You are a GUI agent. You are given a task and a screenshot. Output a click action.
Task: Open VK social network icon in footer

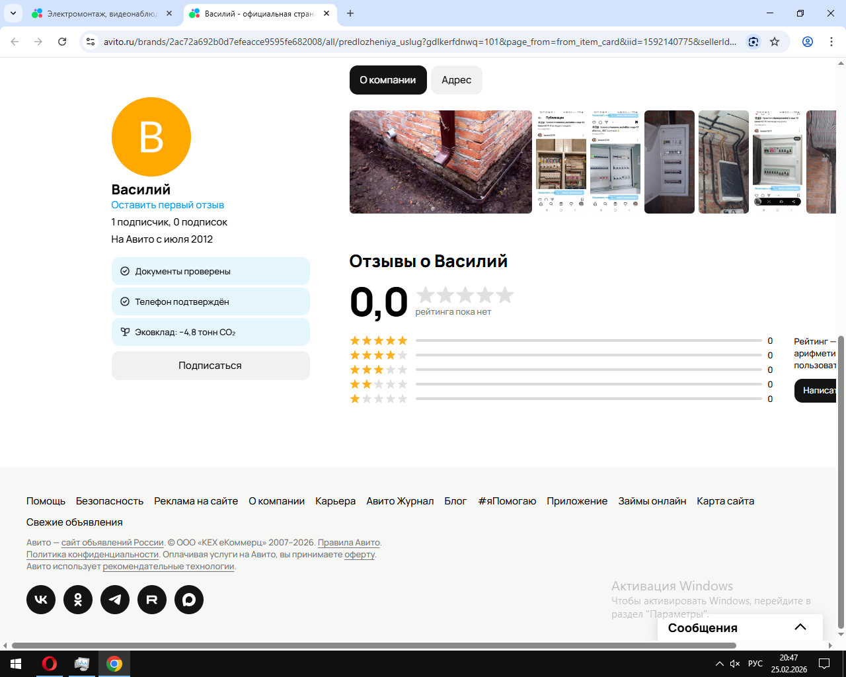point(41,600)
